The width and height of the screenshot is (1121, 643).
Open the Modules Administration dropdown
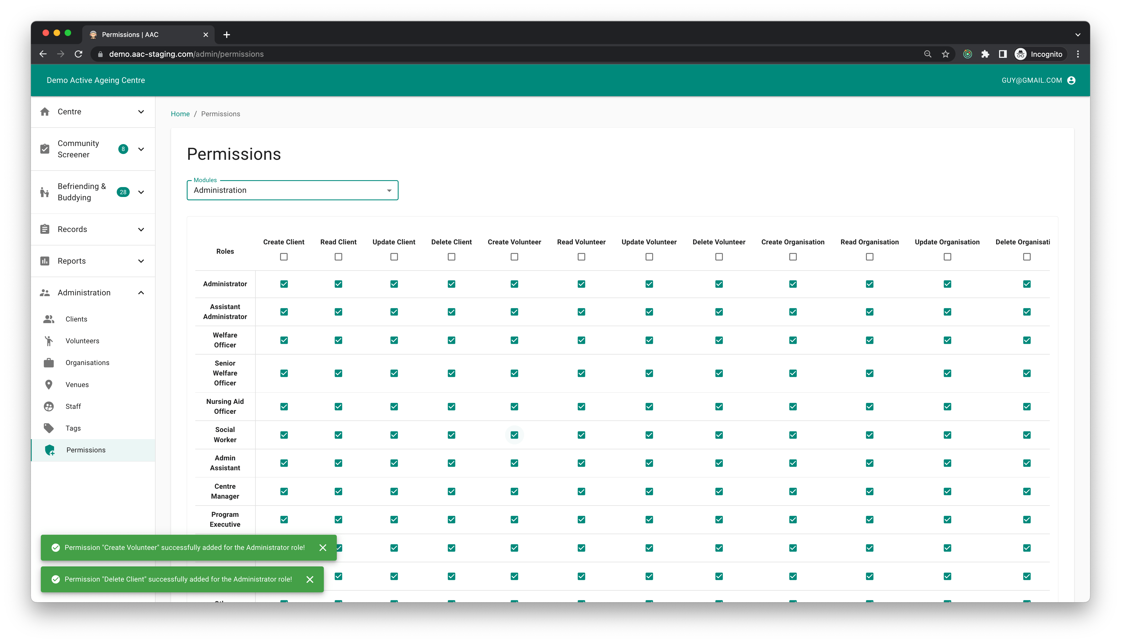click(293, 190)
